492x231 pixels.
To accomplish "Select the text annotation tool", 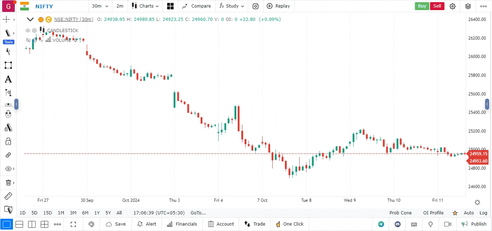I will pyautogui.click(x=8, y=79).
